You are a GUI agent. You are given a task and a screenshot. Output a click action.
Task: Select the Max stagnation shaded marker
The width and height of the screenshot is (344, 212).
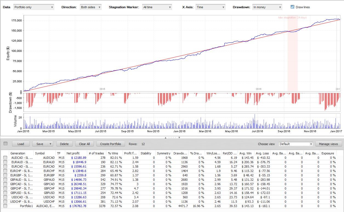pos(292,53)
